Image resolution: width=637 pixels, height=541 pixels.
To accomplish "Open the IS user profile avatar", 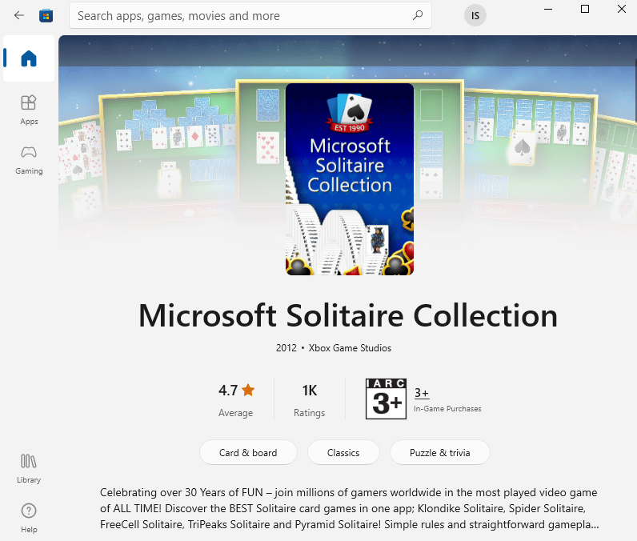I will coord(475,15).
